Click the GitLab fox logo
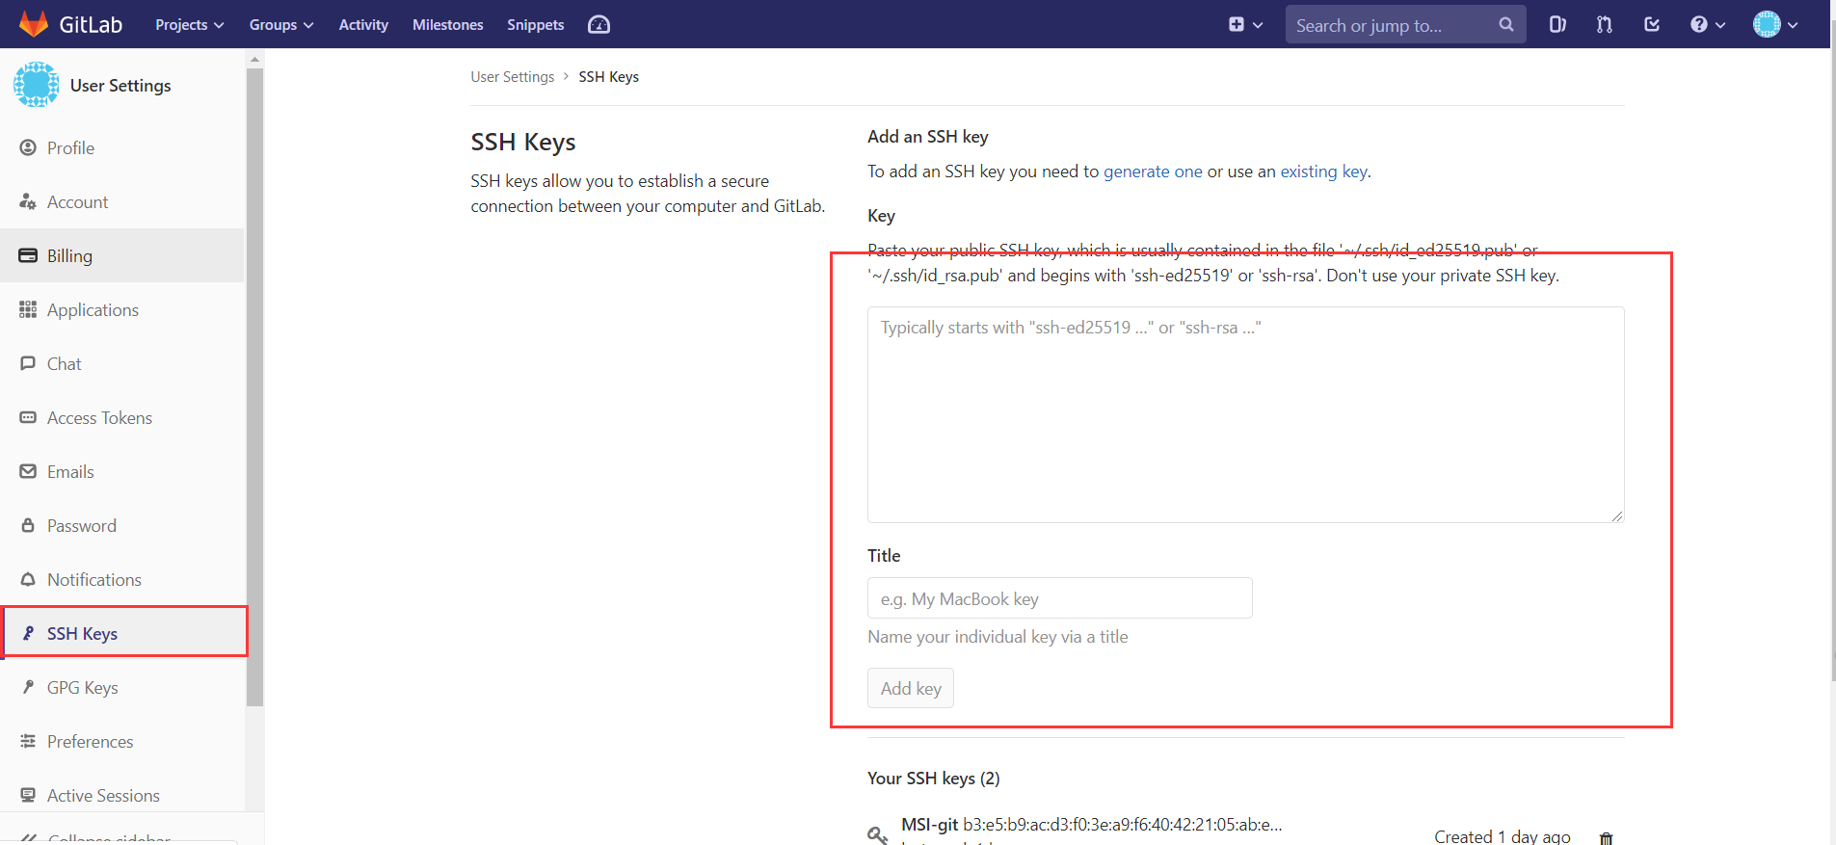Image resolution: width=1836 pixels, height=845 pixels. click(34, 24)
